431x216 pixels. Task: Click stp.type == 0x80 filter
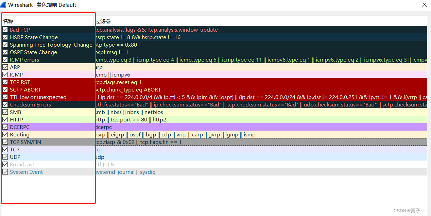pos(116,45)
